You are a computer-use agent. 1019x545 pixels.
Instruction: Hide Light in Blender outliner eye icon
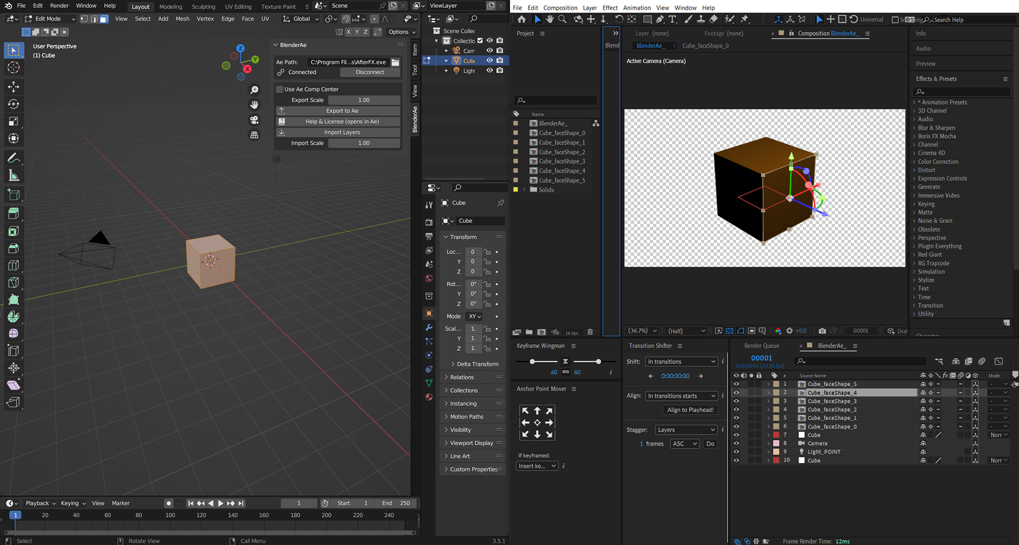pyautogui.click(x=489, y=71)
